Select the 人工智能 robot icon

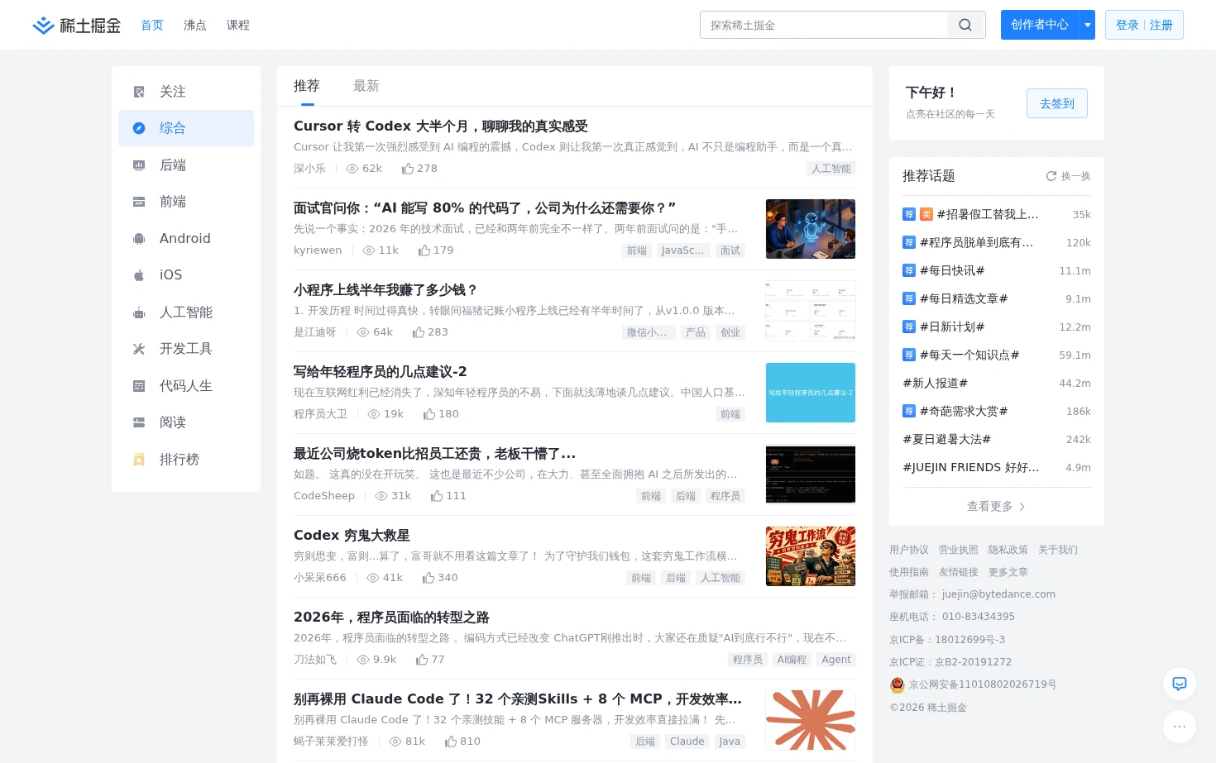tap(139, 312)
